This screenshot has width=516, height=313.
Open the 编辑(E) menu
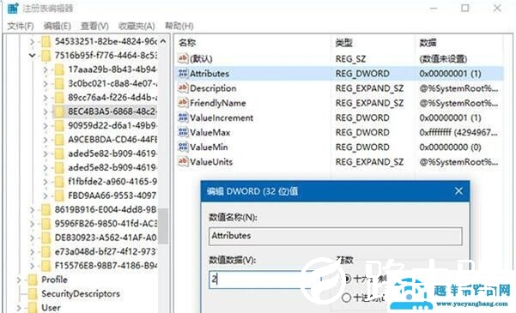click(x=57, y=26)
